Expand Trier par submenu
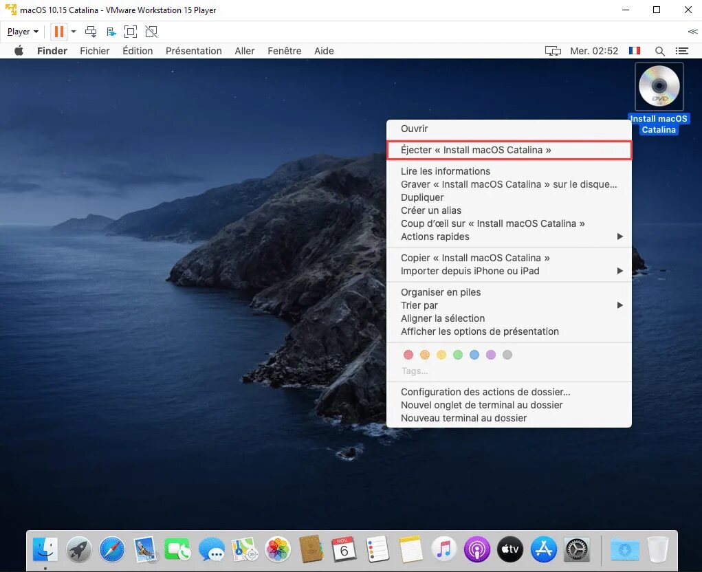 [509, 305]
